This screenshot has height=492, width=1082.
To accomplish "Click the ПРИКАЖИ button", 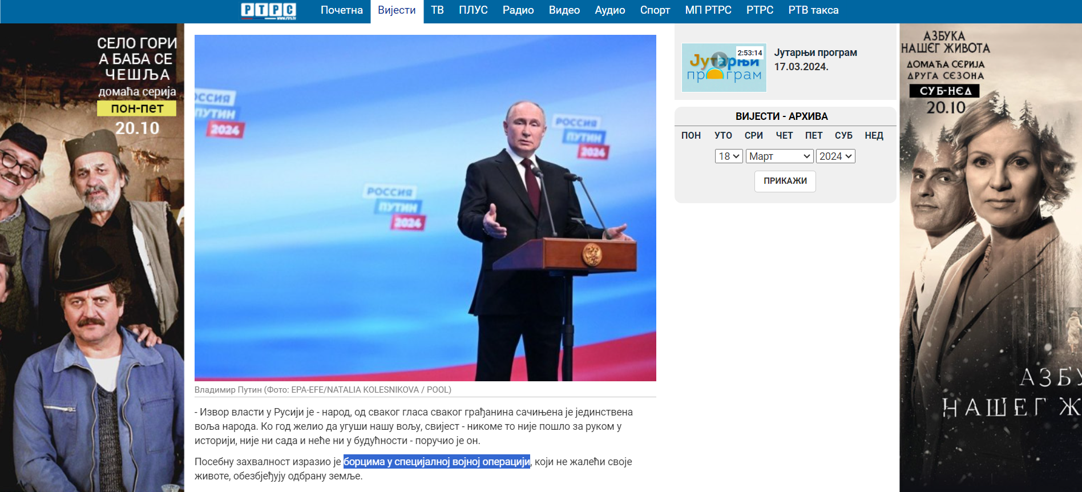I will coord(785,181).
